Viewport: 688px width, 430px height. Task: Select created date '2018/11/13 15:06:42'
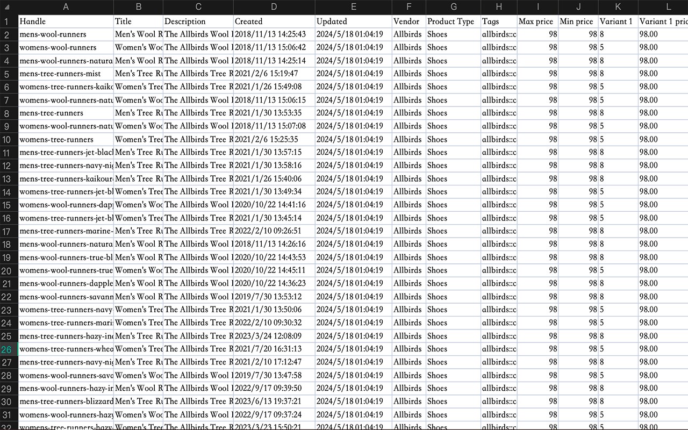pyautogui.click(x=274, y=47)
